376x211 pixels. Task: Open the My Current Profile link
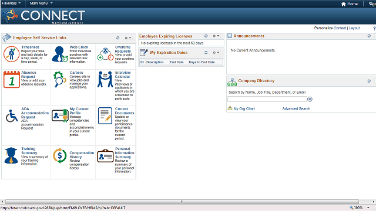tap(79, 111)
